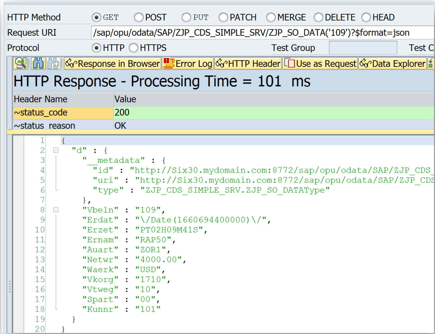Execute the OData request
The image size is (435, 334).
[x=20, y=63]
